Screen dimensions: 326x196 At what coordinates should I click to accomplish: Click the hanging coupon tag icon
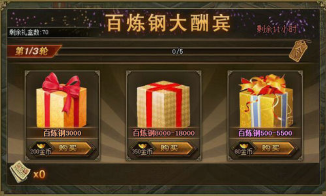tap(299, 50)
